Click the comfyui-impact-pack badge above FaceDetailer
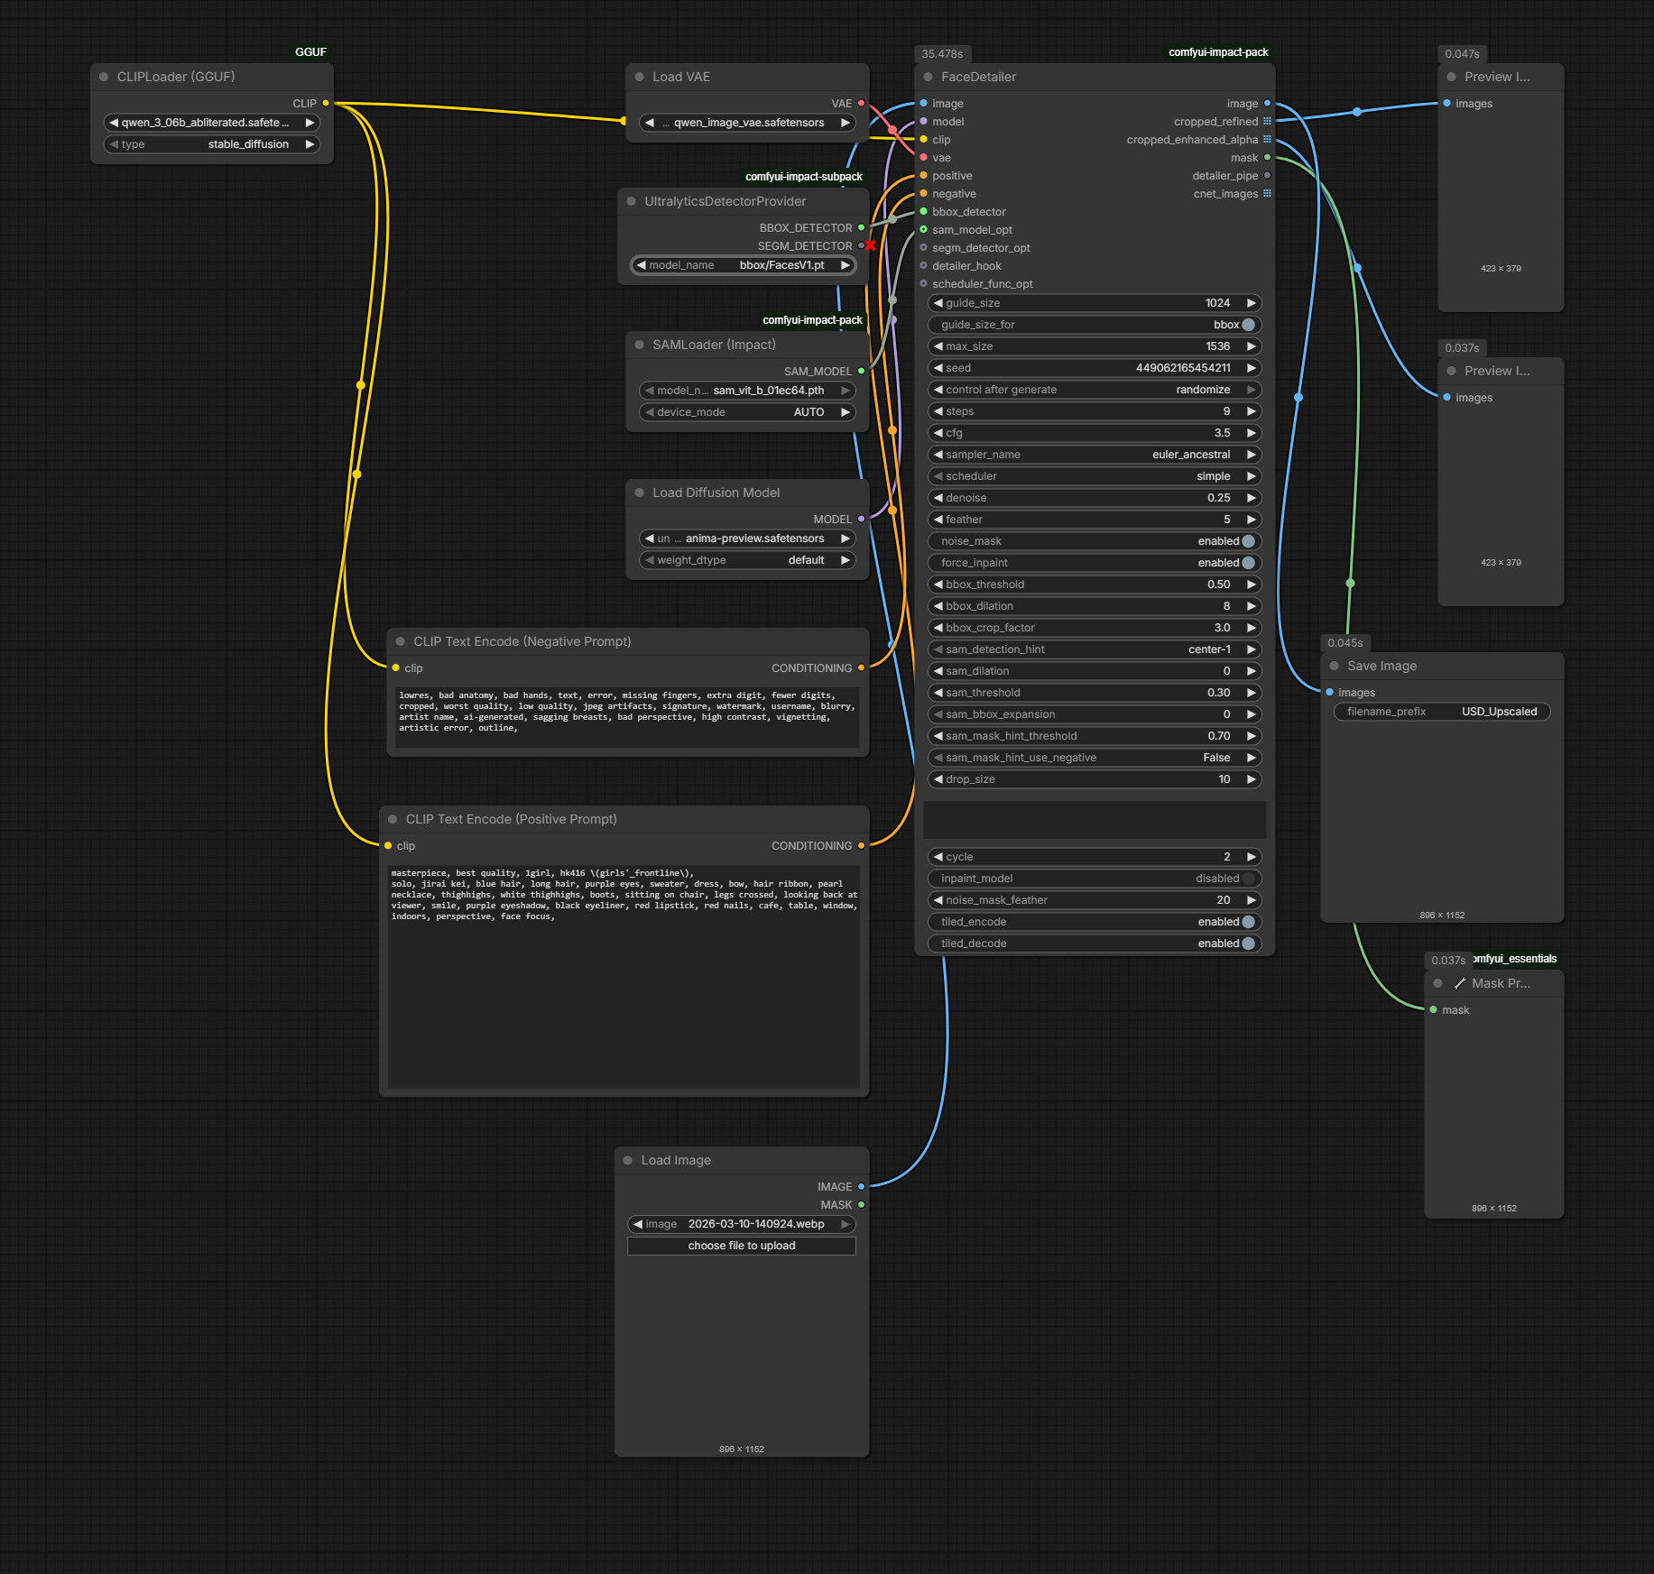This screenshot has height=1574, width=1654. click(1218, 52)
